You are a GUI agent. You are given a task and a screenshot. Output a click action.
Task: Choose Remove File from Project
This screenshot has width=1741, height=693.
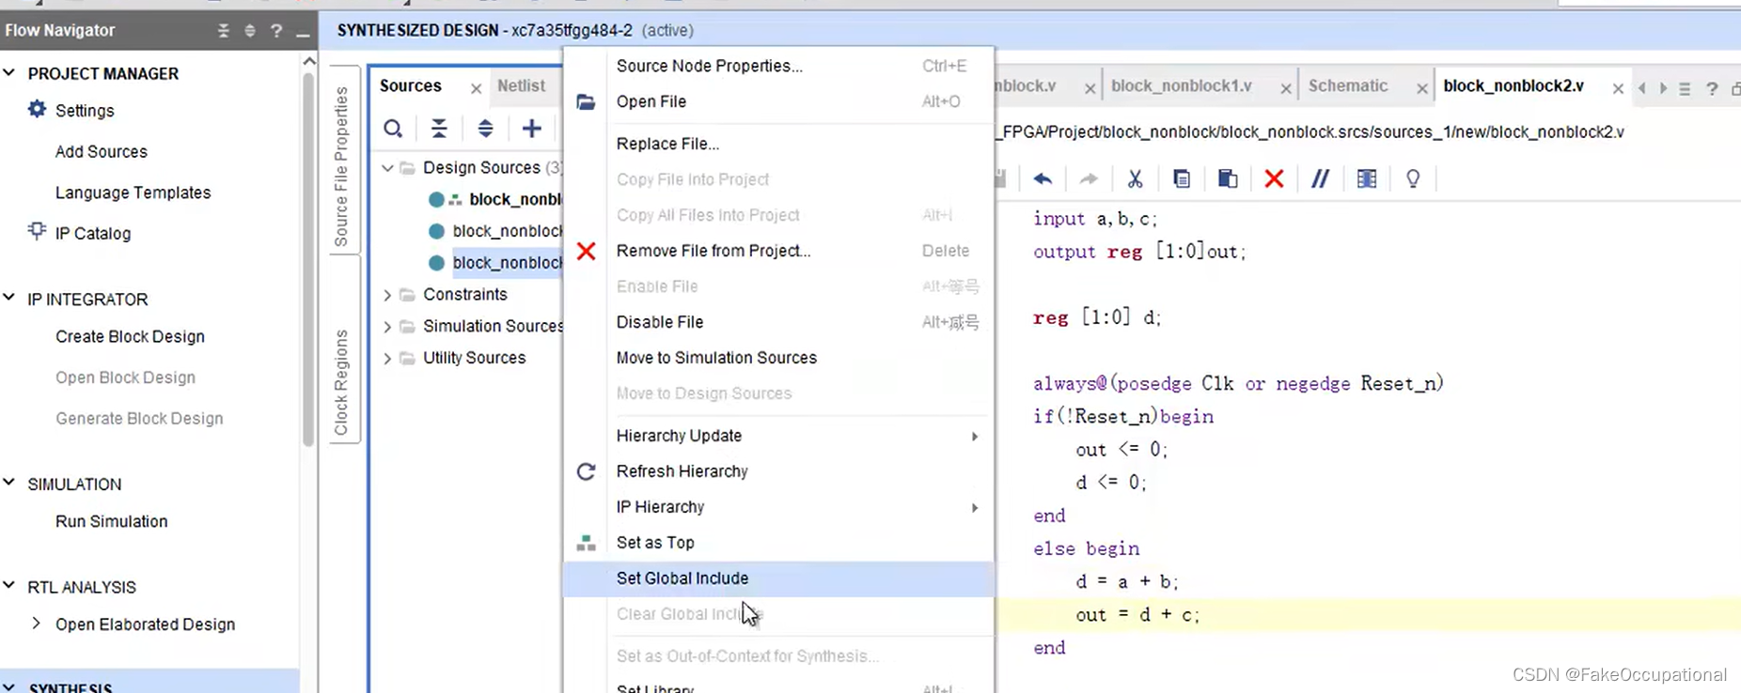click(x=777, y=251)
